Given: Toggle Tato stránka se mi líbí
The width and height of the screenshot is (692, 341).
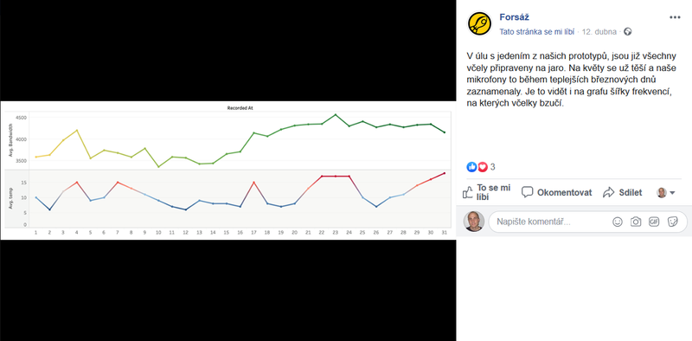Looking at the screenshot, I should pyautogui.click(x=536, y=32).
